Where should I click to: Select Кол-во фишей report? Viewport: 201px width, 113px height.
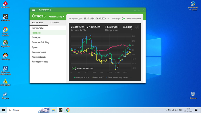tap(48, 57)
